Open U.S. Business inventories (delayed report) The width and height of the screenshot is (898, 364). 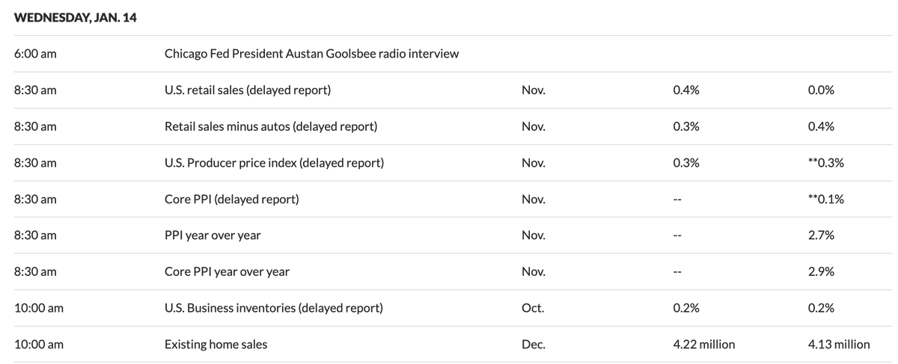[x=273, y=308]
